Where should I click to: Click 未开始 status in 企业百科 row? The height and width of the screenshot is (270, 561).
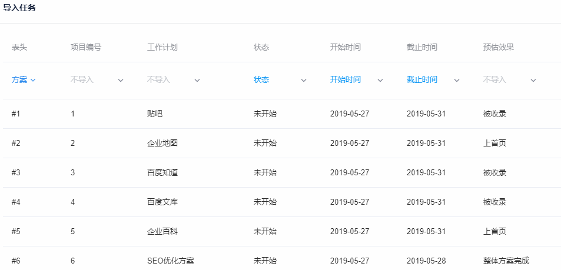click(x=265, y=231)
